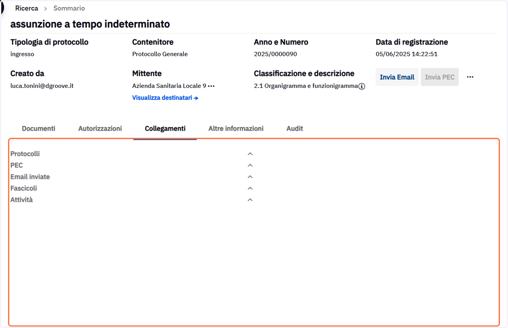Screen dimensions: 508x328
Task: Select the Collegamenti tab
Action: pyautogui.click(x=165, y=128)
